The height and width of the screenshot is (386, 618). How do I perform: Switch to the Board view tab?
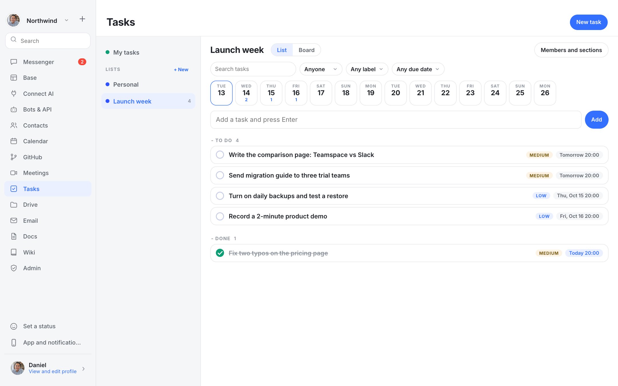point(306,50)
